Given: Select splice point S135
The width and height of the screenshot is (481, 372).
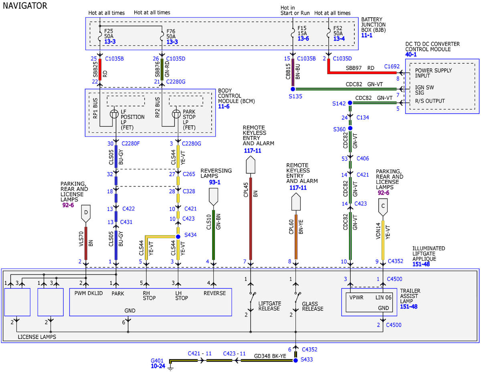Looking at the screenshot, I should coord(293,89).
